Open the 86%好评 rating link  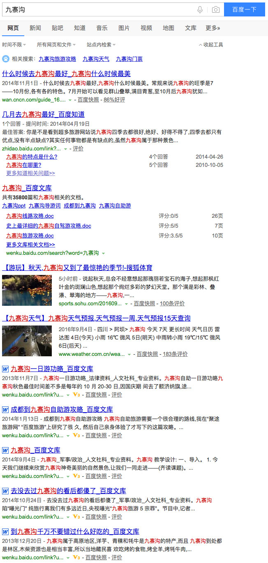click(114, 100)
